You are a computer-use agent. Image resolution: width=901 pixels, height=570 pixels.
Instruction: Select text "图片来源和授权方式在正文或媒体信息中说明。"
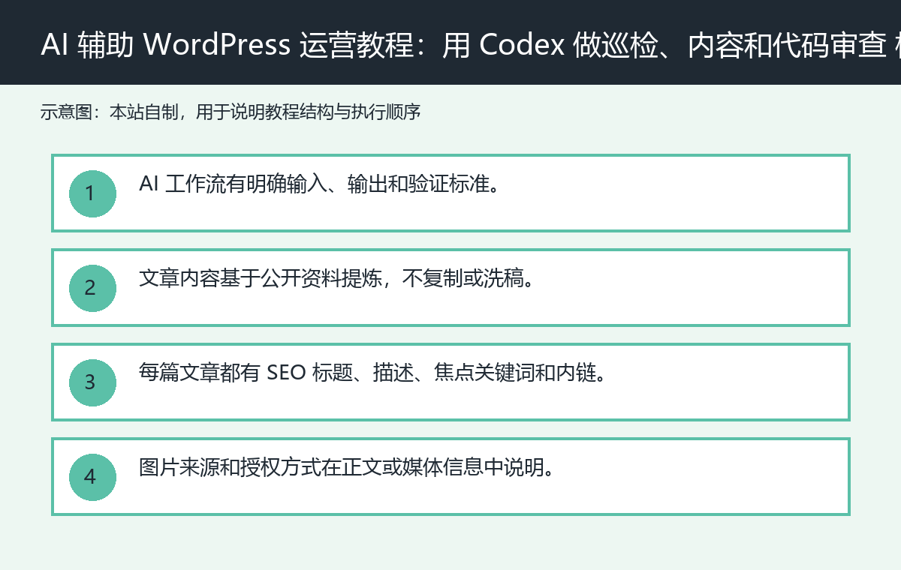tap(348, 467)
